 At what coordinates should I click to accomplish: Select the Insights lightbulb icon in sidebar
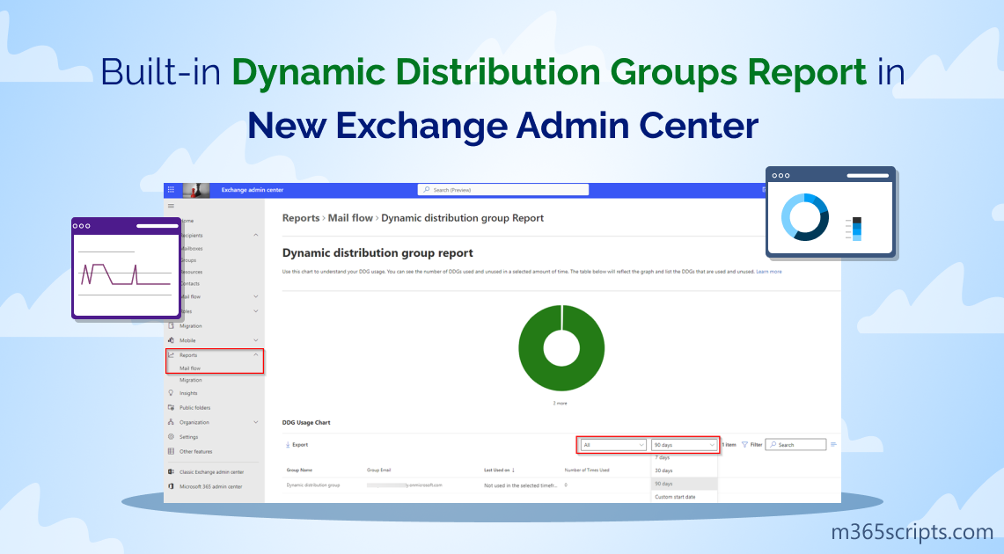tap(171, 393)
